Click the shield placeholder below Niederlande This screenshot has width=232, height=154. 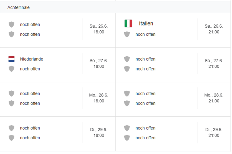[x=11, y=69]
